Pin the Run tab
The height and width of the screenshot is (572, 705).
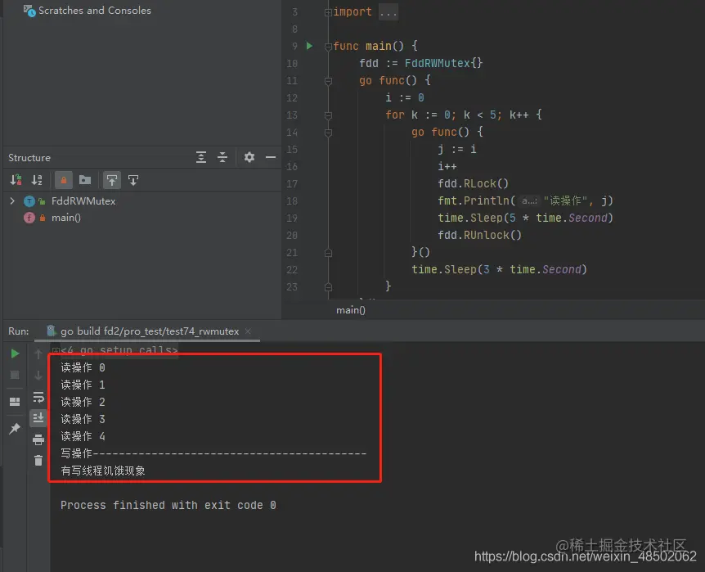pos(15,429)
